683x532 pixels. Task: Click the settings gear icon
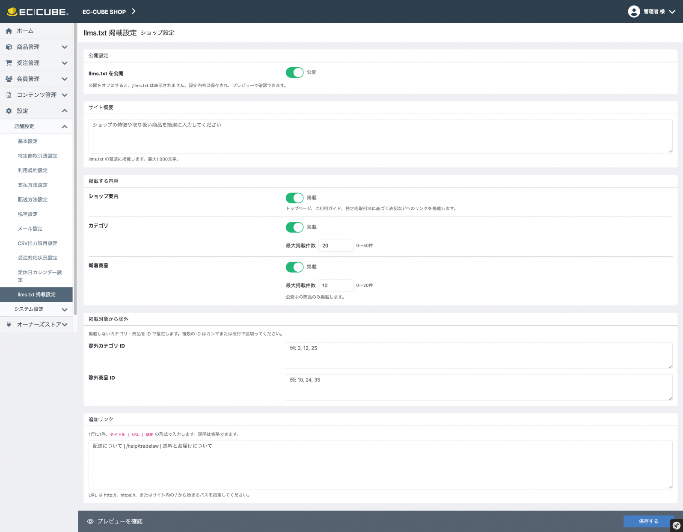tap(9, 111)
